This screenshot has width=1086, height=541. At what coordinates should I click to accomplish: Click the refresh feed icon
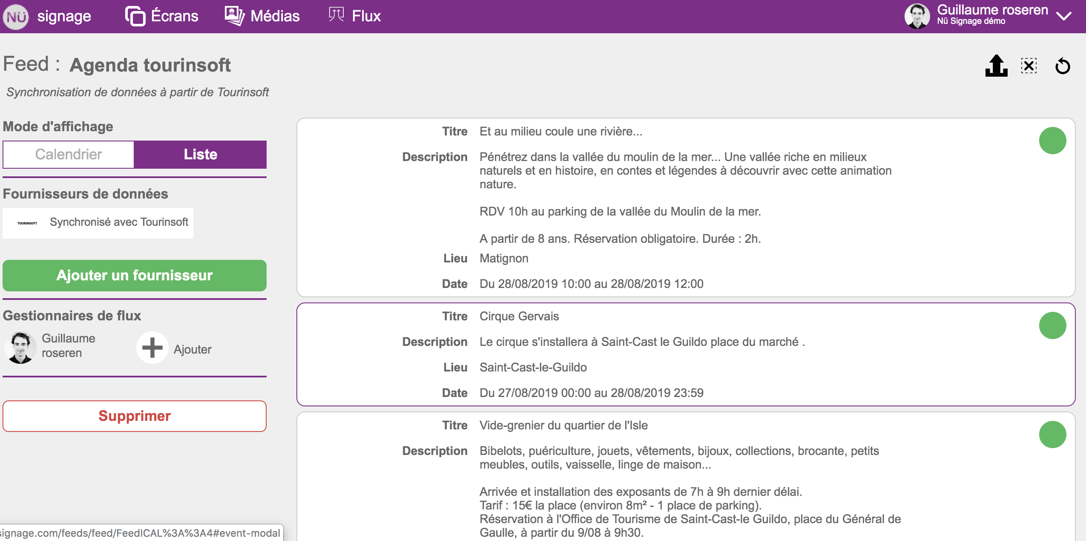point(1063,66)
